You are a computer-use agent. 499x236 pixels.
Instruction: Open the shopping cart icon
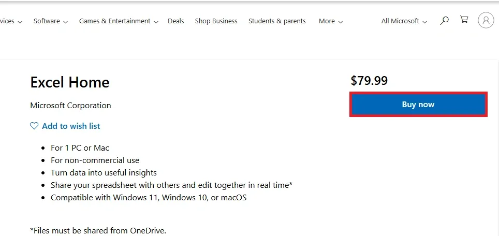[x=464, y=20]
